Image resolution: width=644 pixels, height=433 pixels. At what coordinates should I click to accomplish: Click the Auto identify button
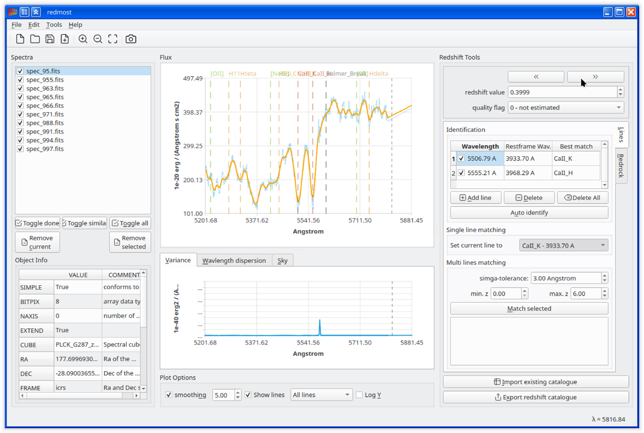tap(529, 213)
